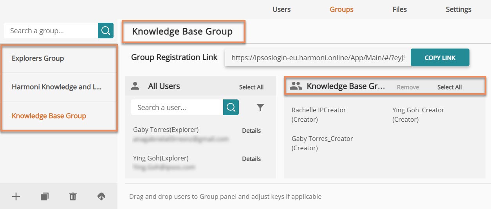Select member Ying Goh_Creator (Creator)
Viewport: 491px width, 209px height.
418,115
